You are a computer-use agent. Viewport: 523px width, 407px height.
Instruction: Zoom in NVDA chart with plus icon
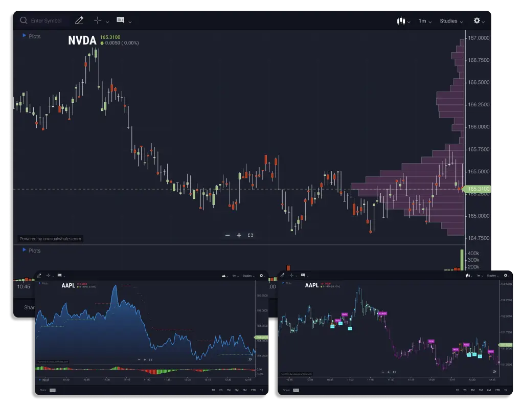[x=239, y=235]
